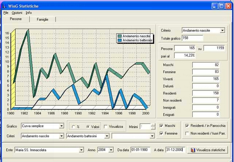Open the File menu
The width and height of the screenshot is (234, 162).
[x=5, y=13]
